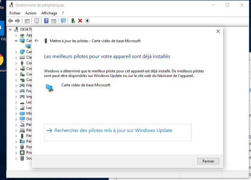251x180 pixels.
Task: Expand the App... tree node chevron
Action: click(16, 35)
